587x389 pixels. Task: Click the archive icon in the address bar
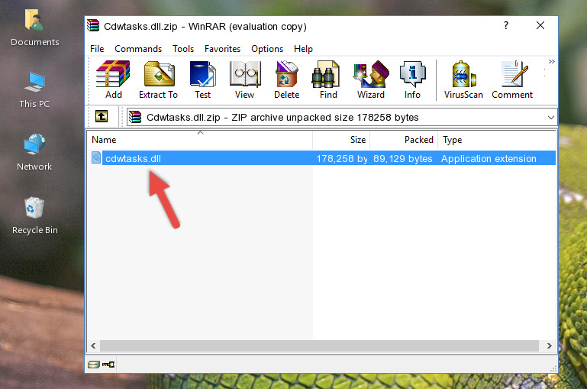(x=135, y=117)
